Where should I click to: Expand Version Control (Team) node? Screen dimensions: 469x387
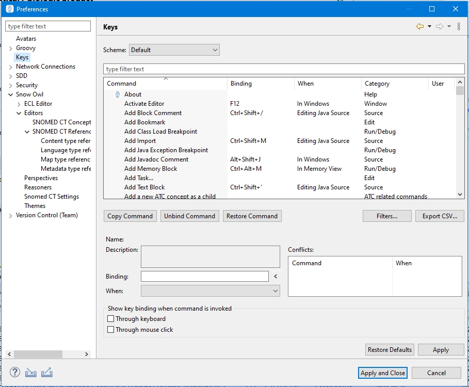10,215
